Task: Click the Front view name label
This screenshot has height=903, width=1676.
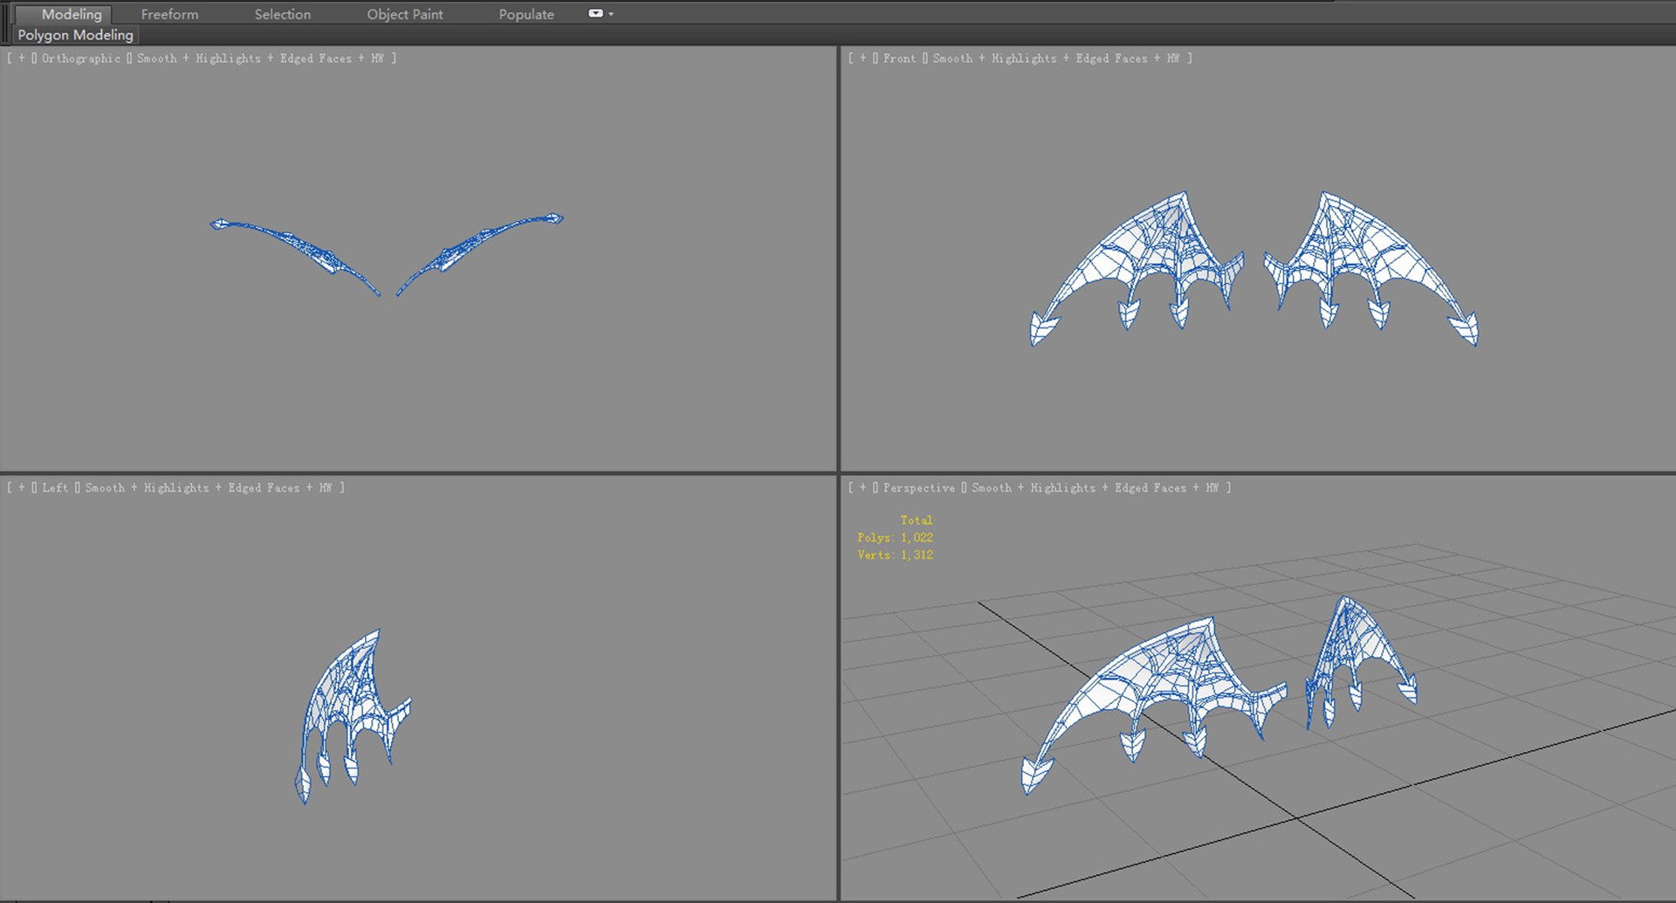Action: click(x=899, y=59)
